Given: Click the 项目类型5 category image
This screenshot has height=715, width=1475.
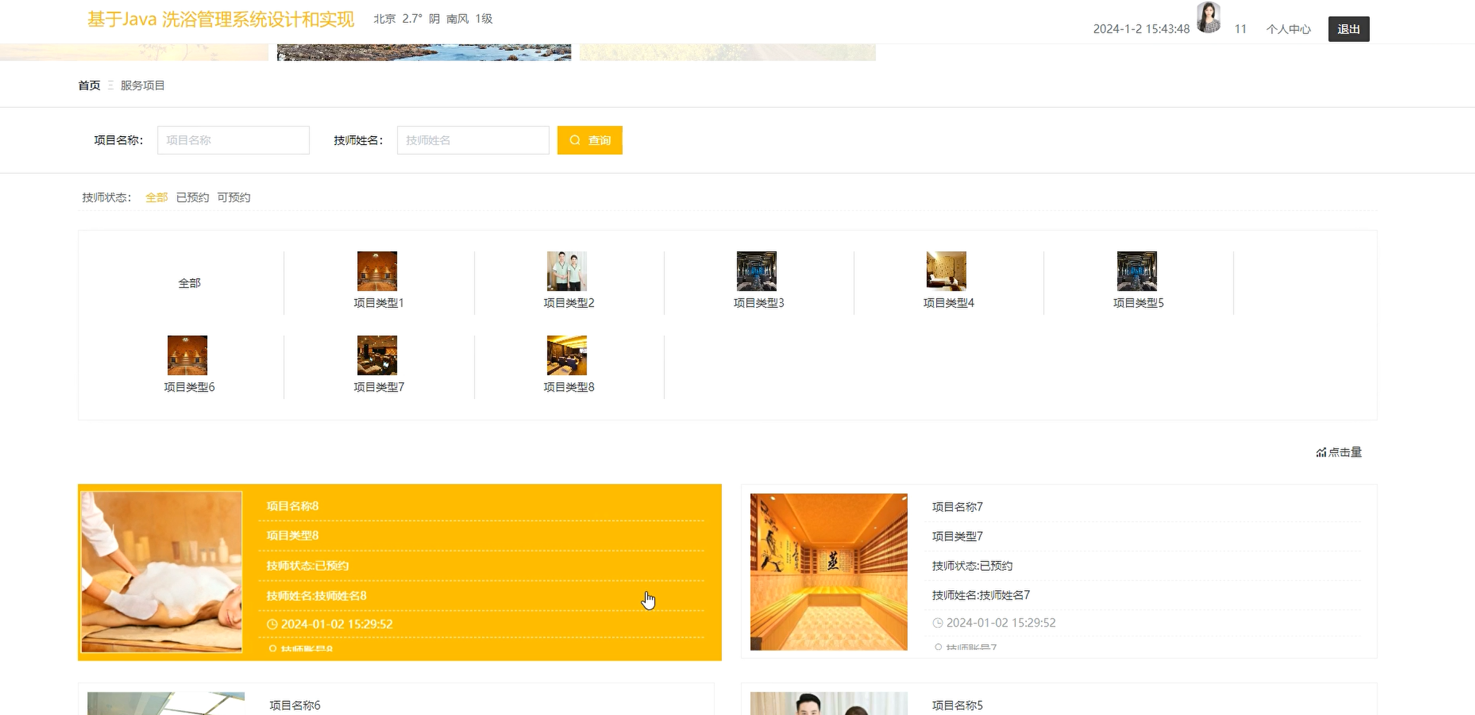Looking at the screenshot, I should point(1136,271).
